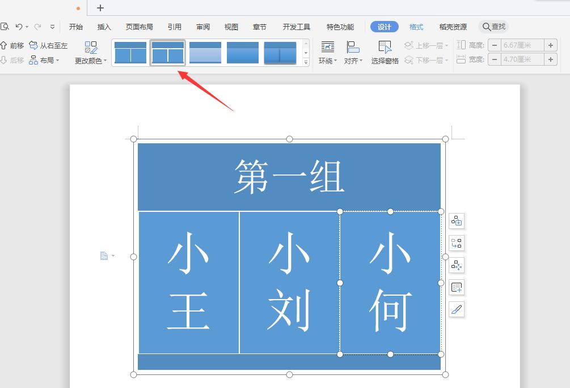
Task: Select the second layout thumbnail in the gallery
Action: click(167, 51)
